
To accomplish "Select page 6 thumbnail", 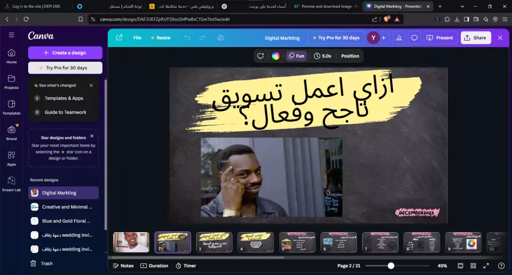I will click(338, 242).
